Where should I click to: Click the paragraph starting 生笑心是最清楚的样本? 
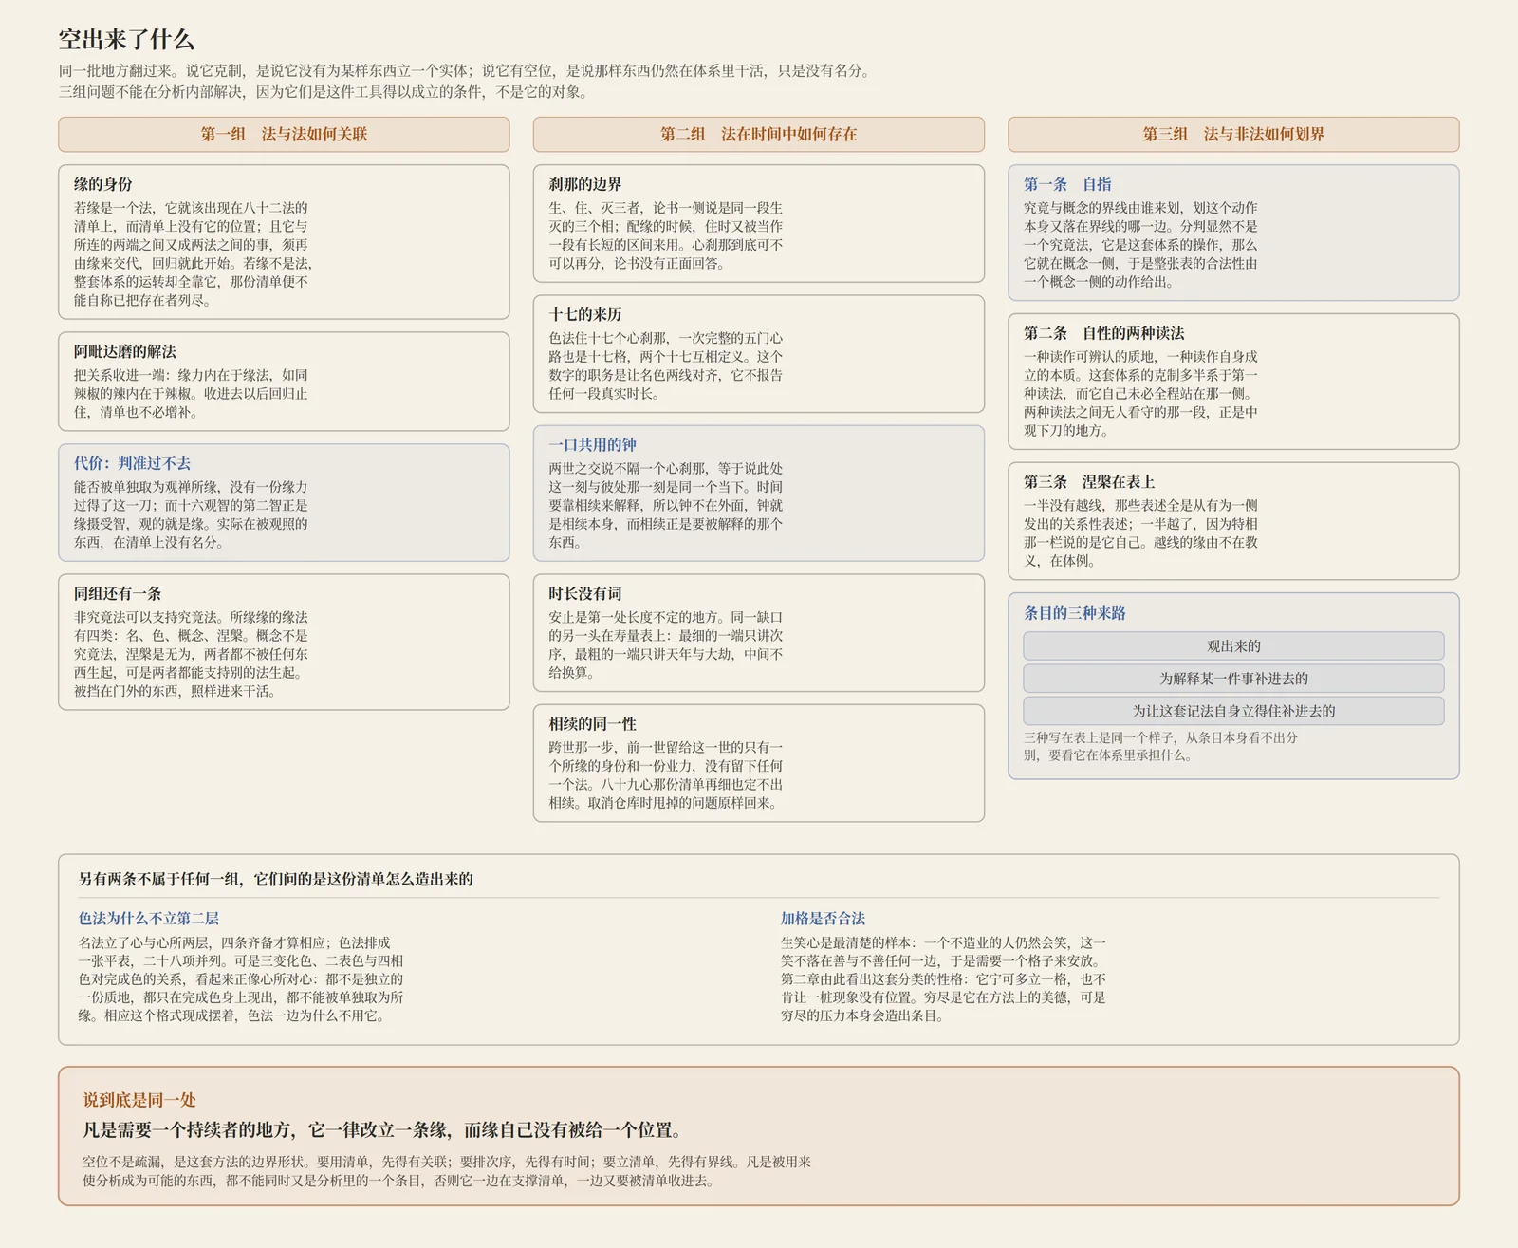coord(944,979)
